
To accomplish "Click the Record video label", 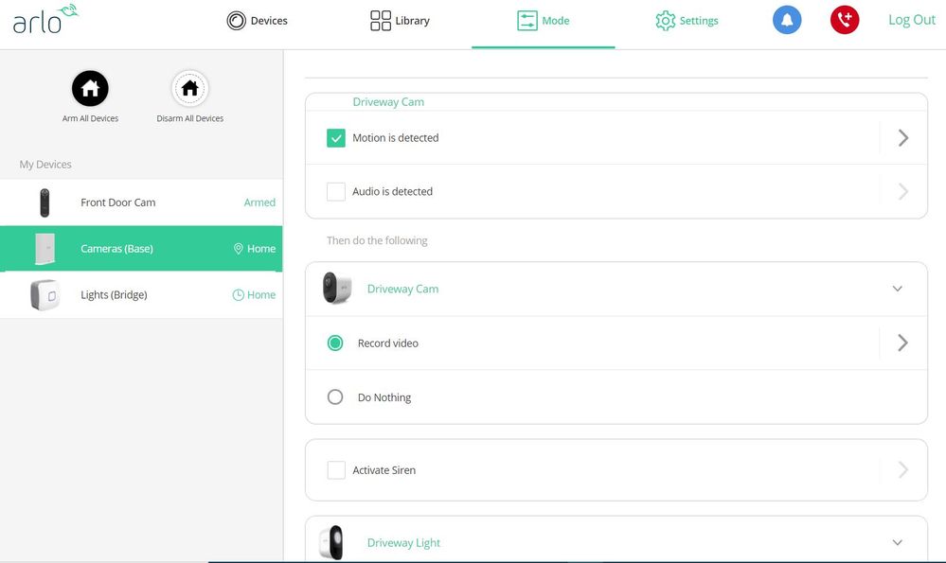I will 388,343.
